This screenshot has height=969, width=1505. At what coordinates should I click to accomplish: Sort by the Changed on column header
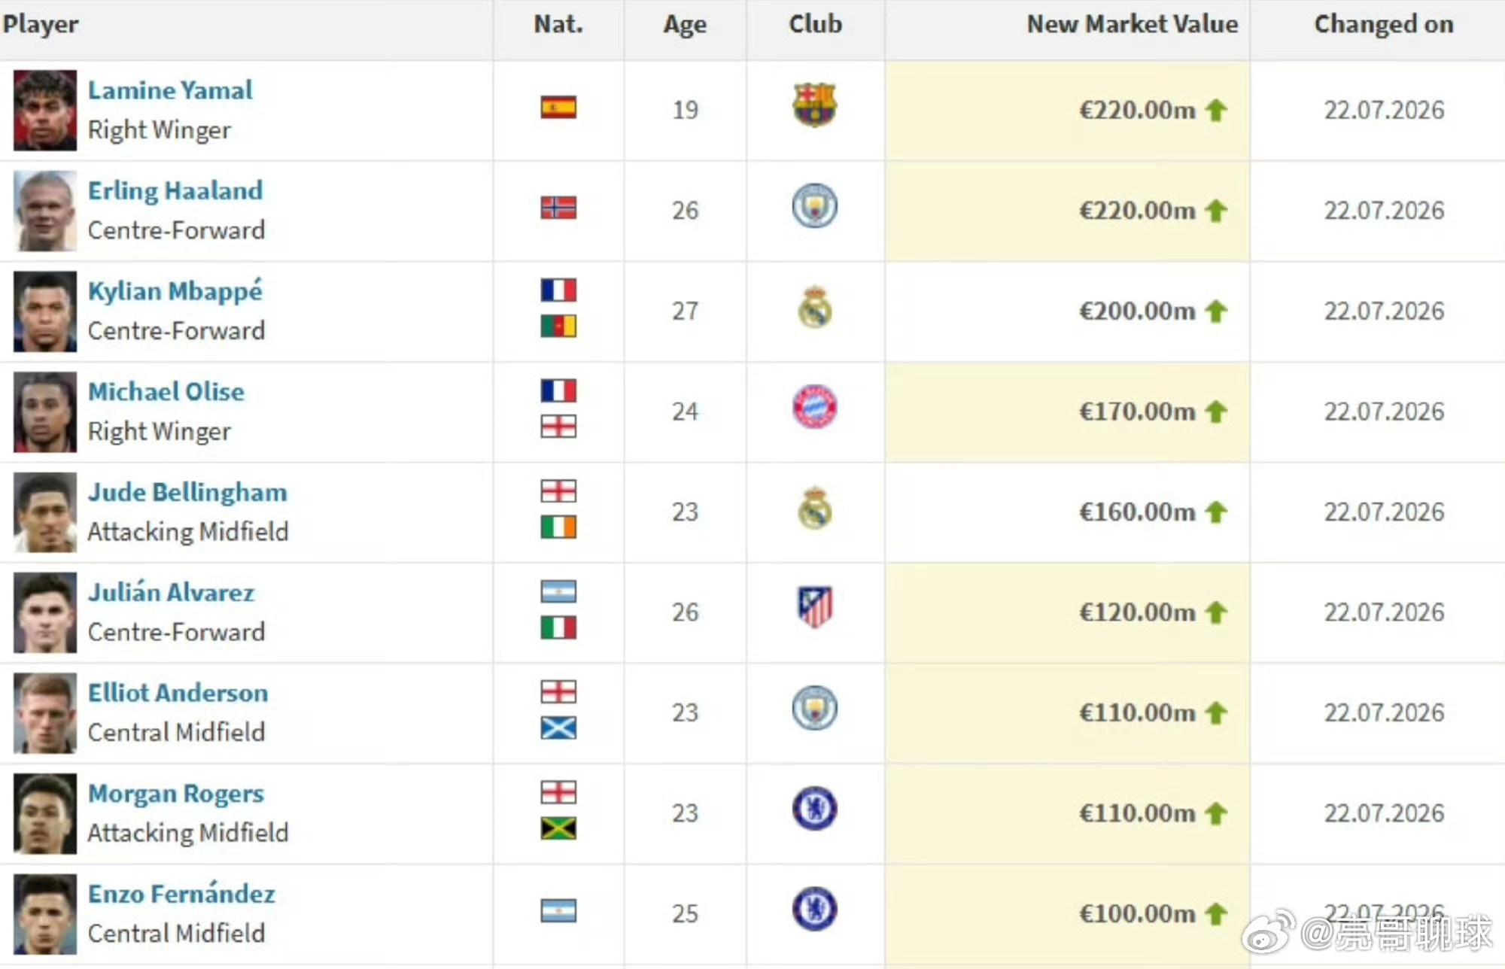(1384, 24)
